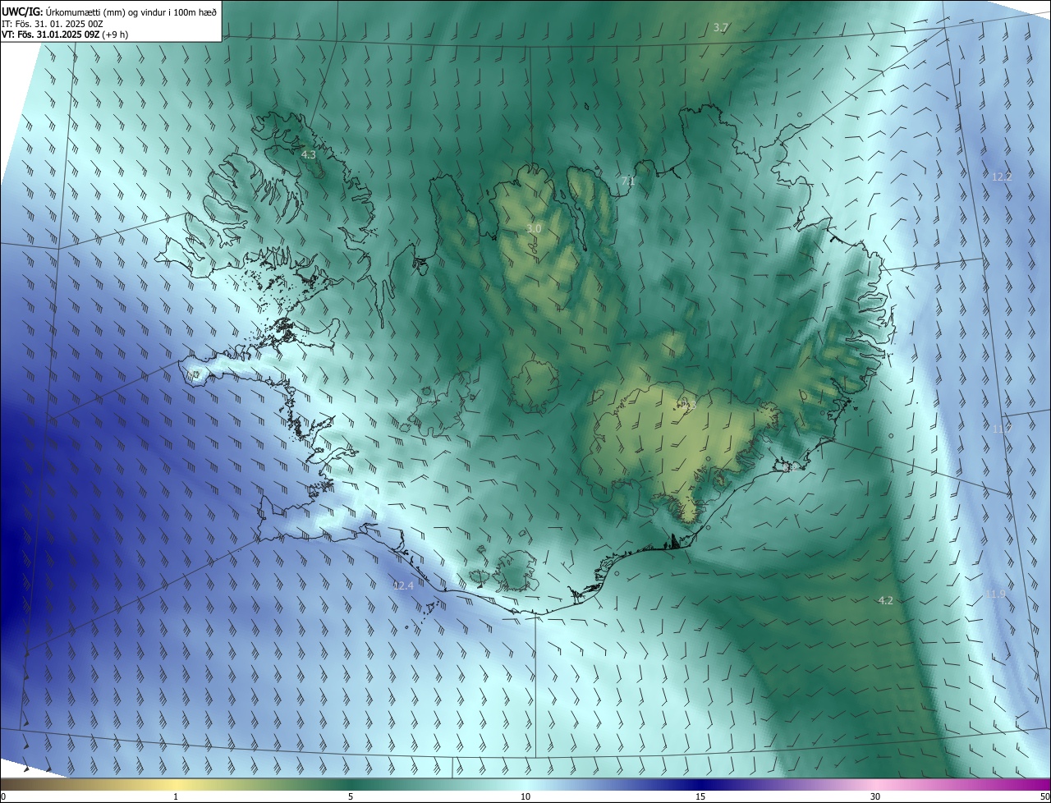The height and width of the screenshot is (803, 1051).
Task: Click the 3.7 value label
Action: [720, 28]
